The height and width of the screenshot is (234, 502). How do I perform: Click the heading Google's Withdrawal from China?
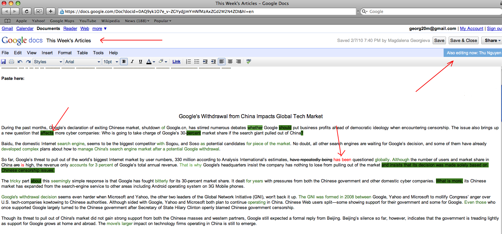tap(251, 117)
